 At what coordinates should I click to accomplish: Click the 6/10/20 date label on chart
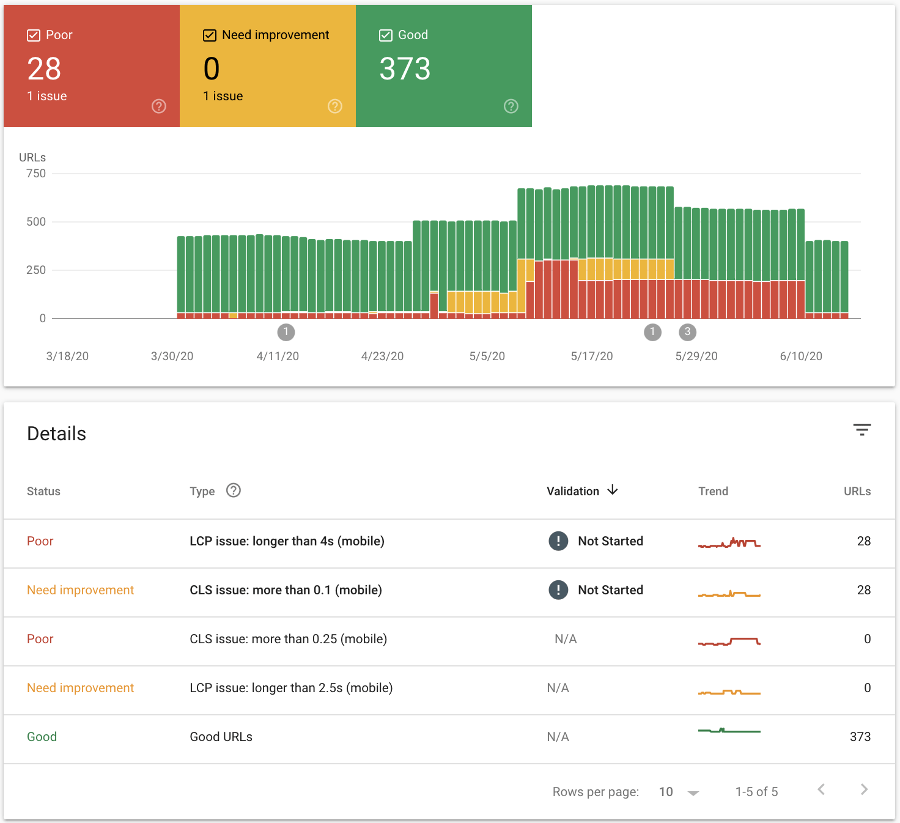tap(801, 356)
